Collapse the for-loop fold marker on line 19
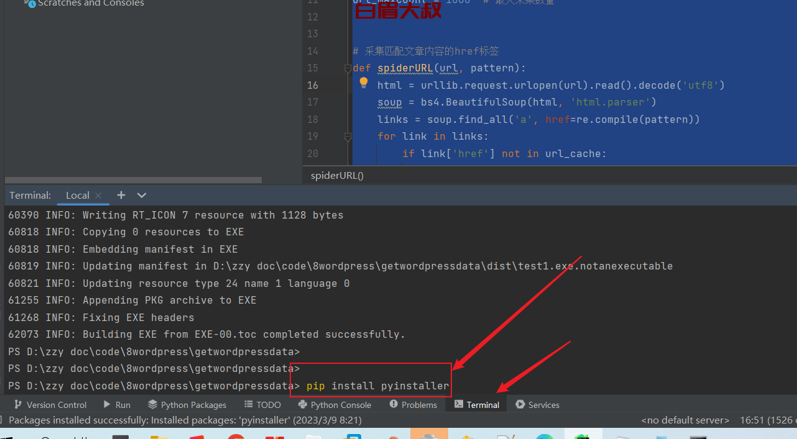The width and height of the screenshot is (797, 439). coord(348,137)
